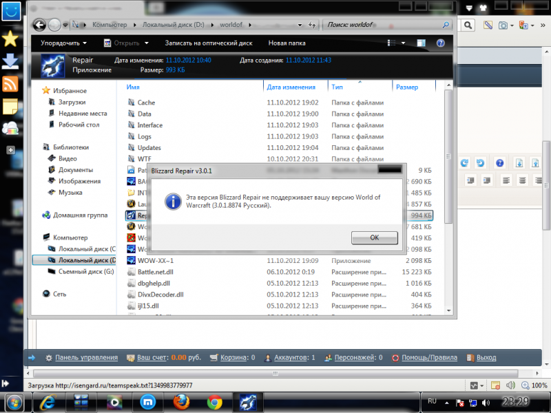
Task: Open the browser sidebar downloads icon
Action: pyautogui.click(x=10, y=61)
